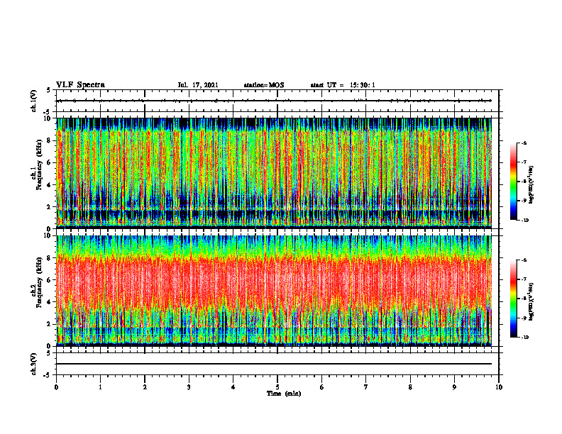Click time axis tick label '3'
This screenshot has height=434, width=562.
click(189, 387)
